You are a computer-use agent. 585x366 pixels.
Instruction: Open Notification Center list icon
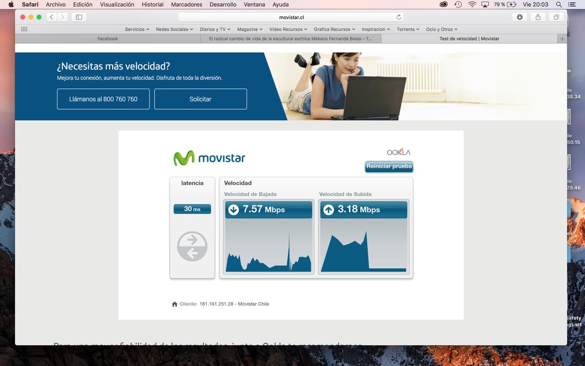(x=573, y=4)
